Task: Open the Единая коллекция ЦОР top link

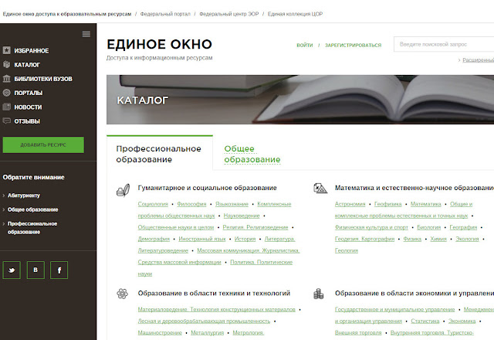Action: (295, 14)
